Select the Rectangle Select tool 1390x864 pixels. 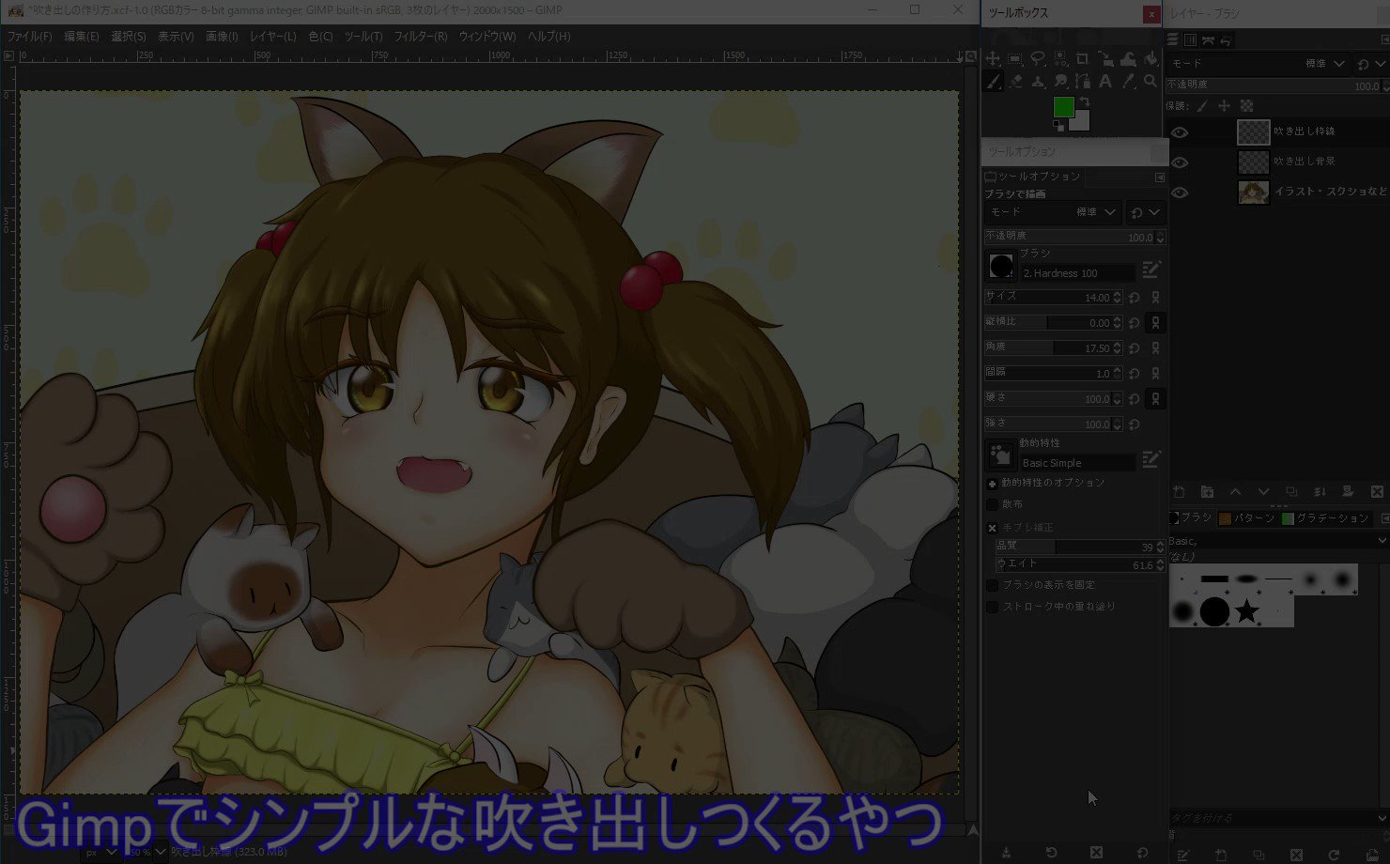[1015, 59]
